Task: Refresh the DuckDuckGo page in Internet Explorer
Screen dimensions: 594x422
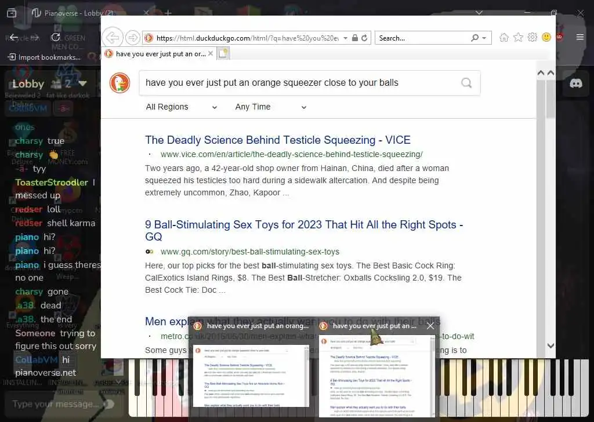Action: [x=364, y=38]
